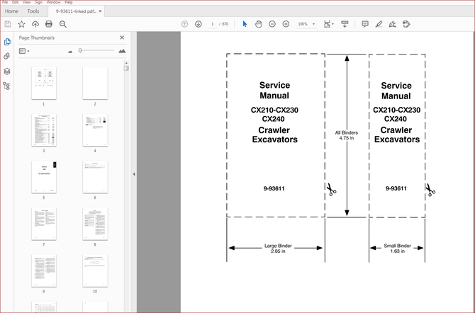Screen dimensions: 475x313
Task: Select the page 2 thumbnail
Action: (95, 84)
